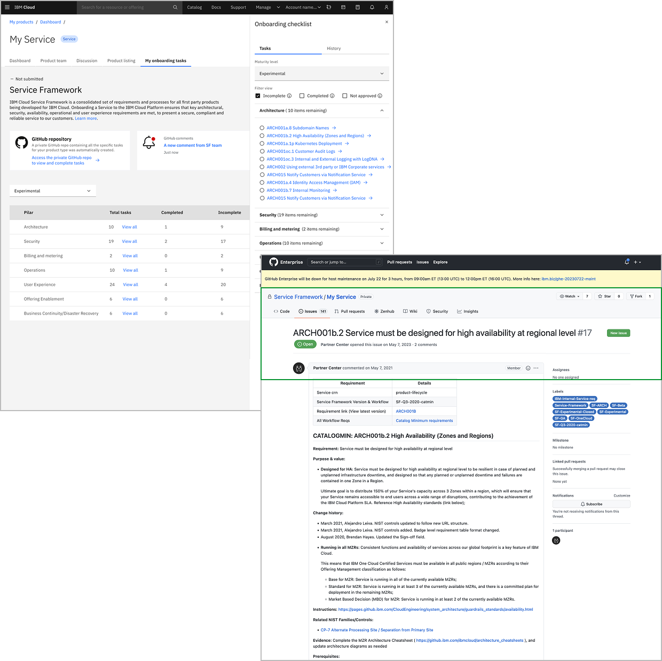Open the IBM Cloud hamburger menu
The image size is (662, 661).
[x=7, y=7]
